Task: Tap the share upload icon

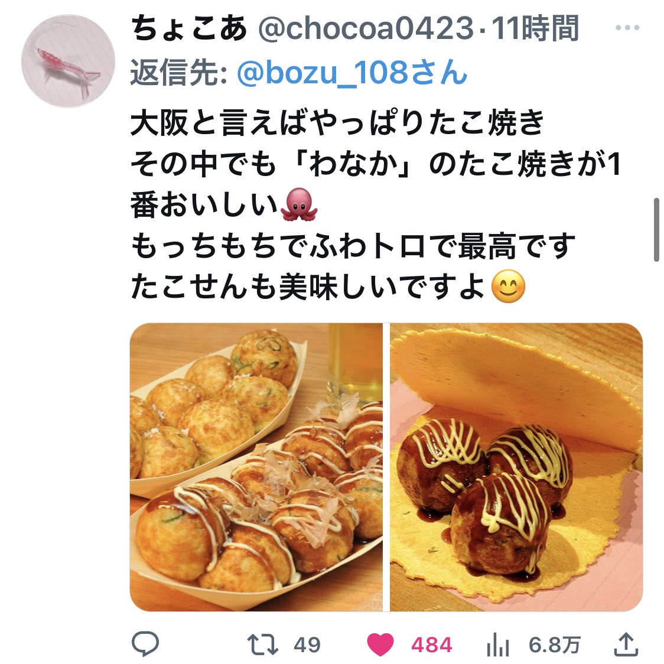Action: (x=626, y=644)
